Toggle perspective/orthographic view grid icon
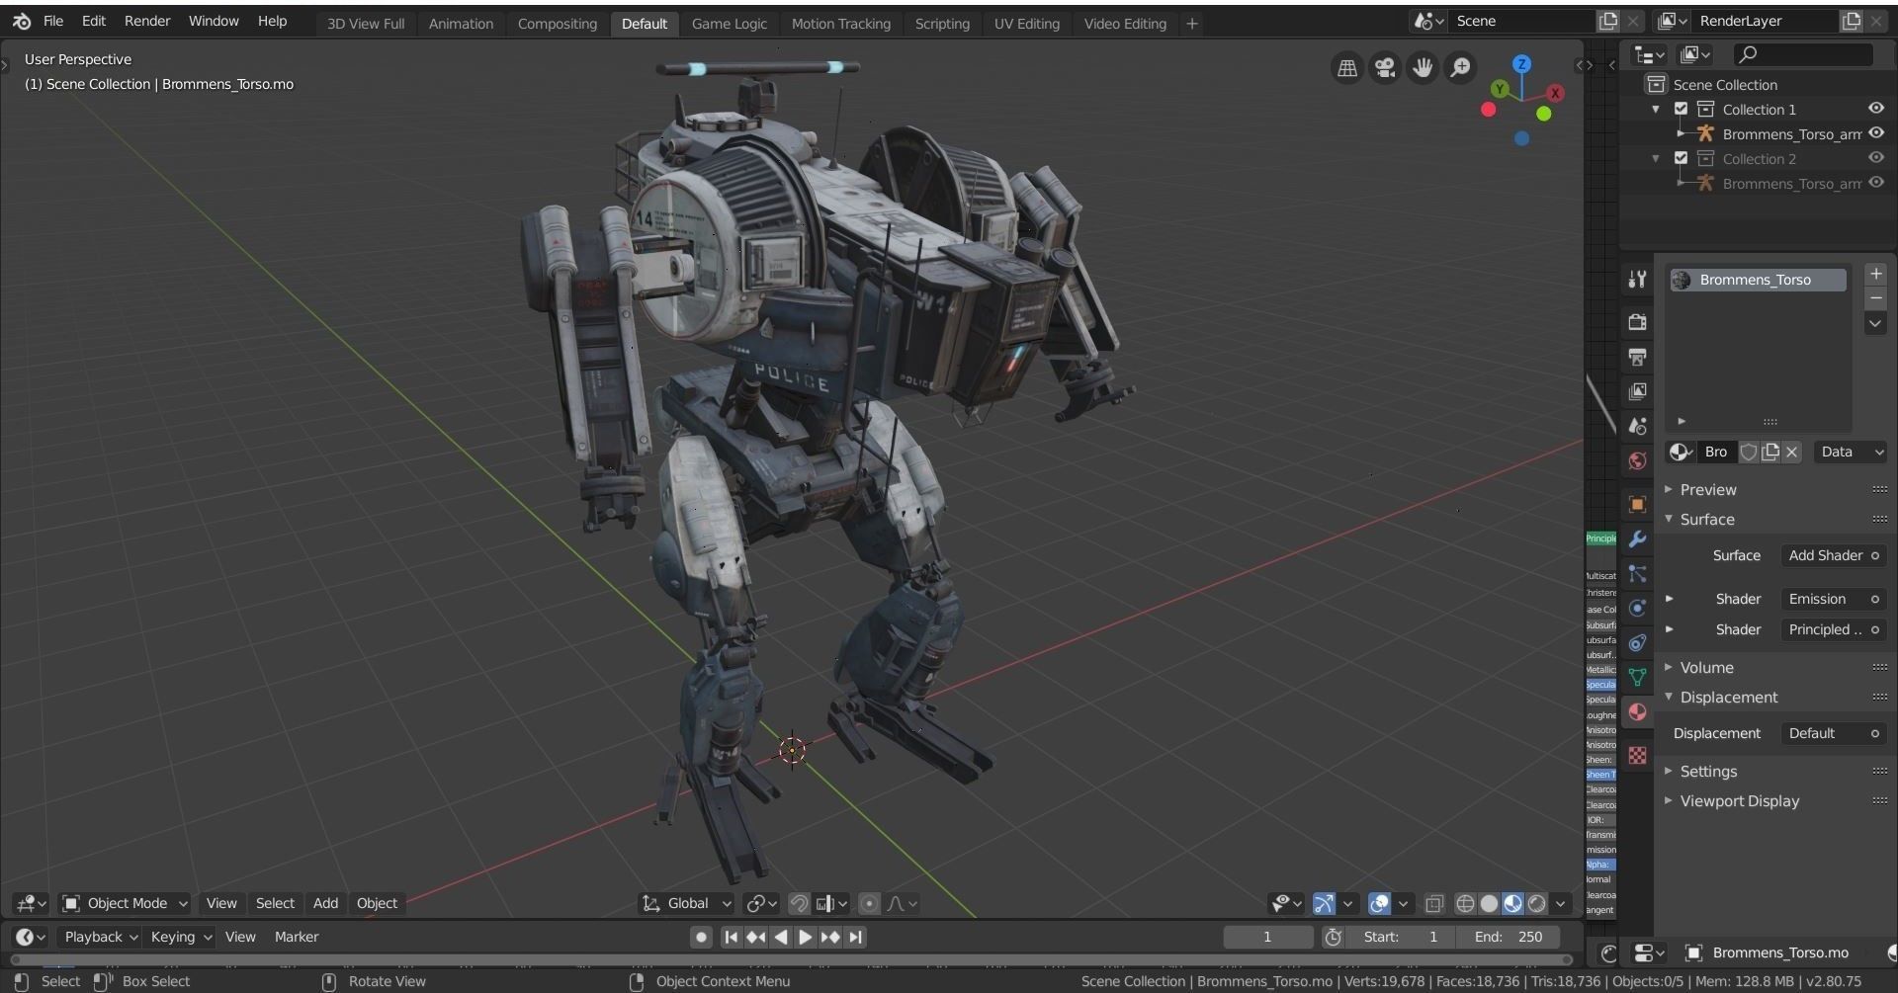The height and width of the screenshot is (993, 1898). [1347, 67]
